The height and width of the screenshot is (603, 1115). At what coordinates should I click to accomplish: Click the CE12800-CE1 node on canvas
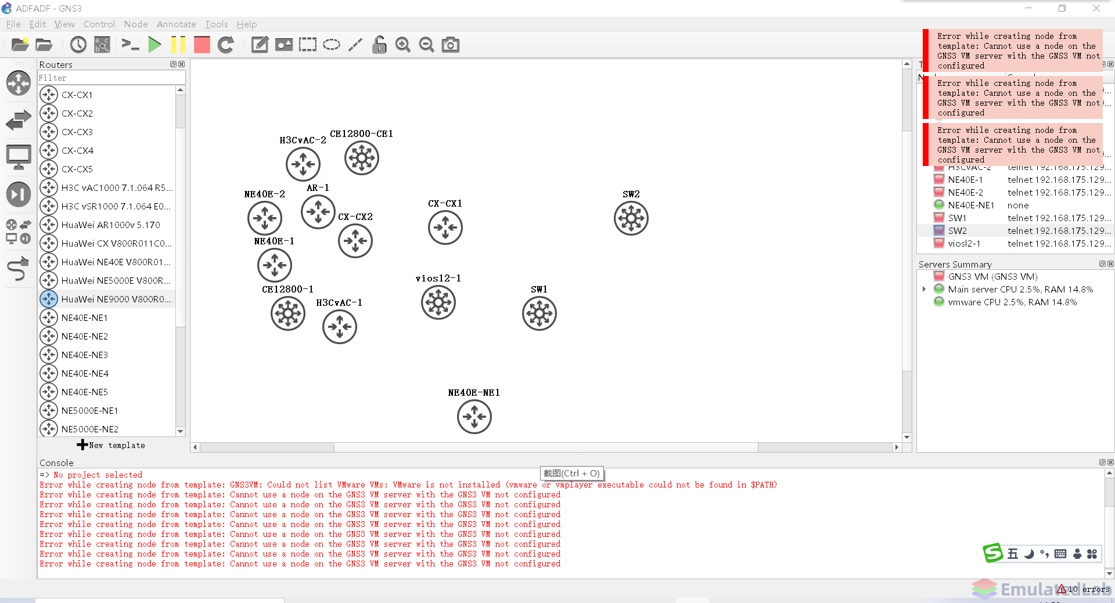(x=362, y=158)
